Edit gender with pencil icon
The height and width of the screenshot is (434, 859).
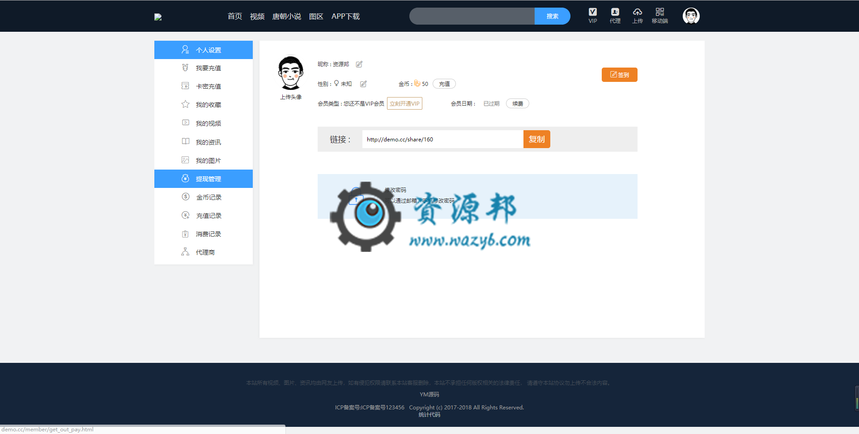click(363, 84)
